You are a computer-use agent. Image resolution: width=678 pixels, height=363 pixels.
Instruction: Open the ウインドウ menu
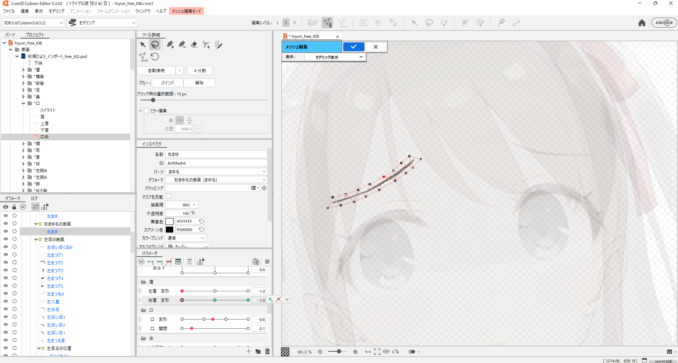click(143, 11)
